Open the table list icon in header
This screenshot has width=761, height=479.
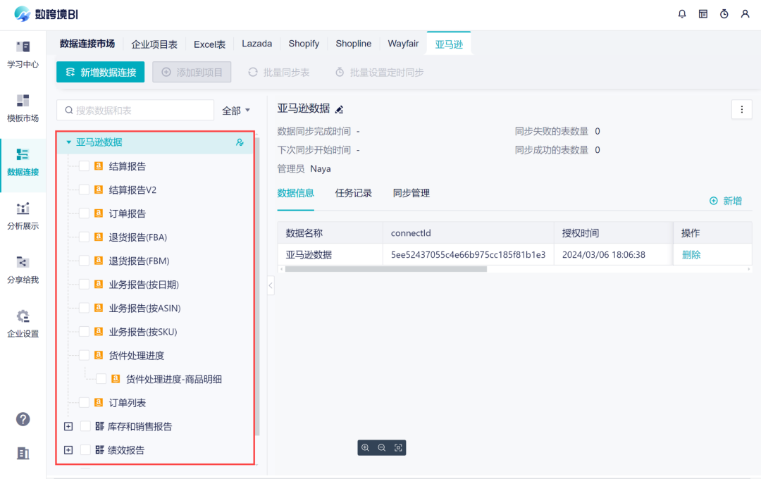(x=703, y=14)
